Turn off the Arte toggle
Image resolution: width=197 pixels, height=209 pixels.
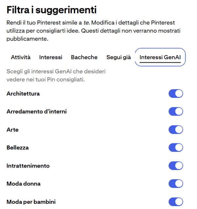(176, 130)
